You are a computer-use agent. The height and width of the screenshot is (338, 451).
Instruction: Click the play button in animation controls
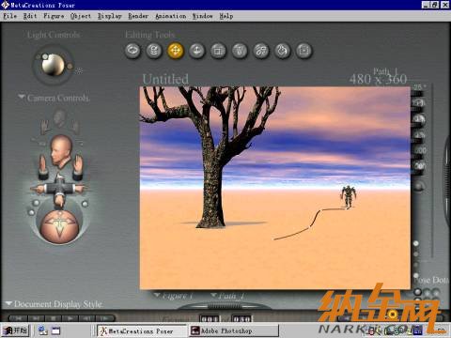pyautogui.click(x=71, y=318)
